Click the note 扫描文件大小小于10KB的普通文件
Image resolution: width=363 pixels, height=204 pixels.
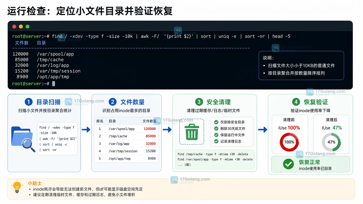click(x=301, y=65)
